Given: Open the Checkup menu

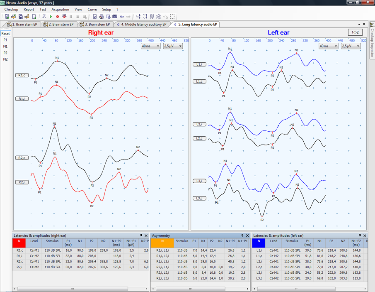Looking at the screenshot, I should [x=11, y=10].
